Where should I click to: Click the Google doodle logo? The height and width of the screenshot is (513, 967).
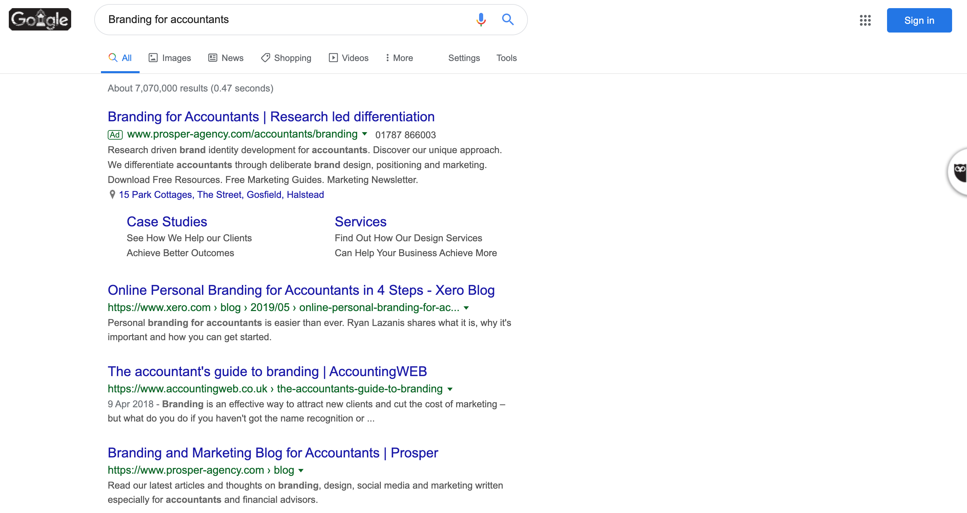pyautogui.click(x=40, y=20)
